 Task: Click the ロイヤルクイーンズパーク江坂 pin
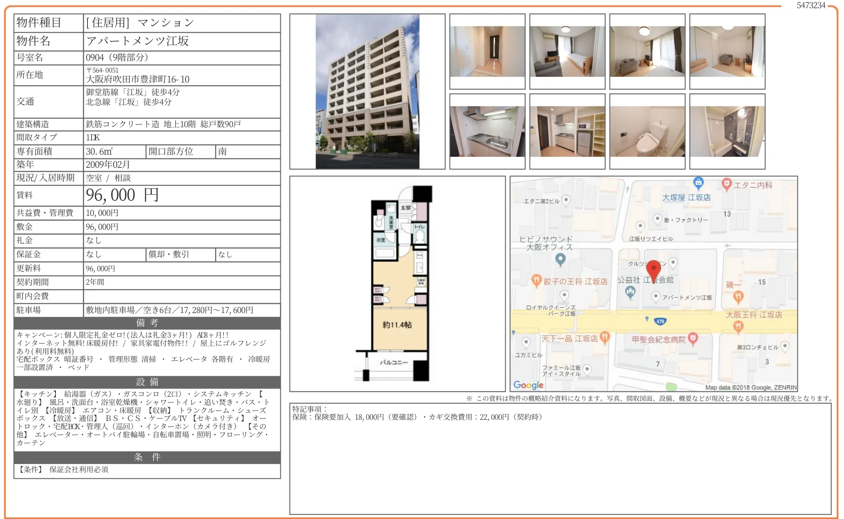(564, 296)
